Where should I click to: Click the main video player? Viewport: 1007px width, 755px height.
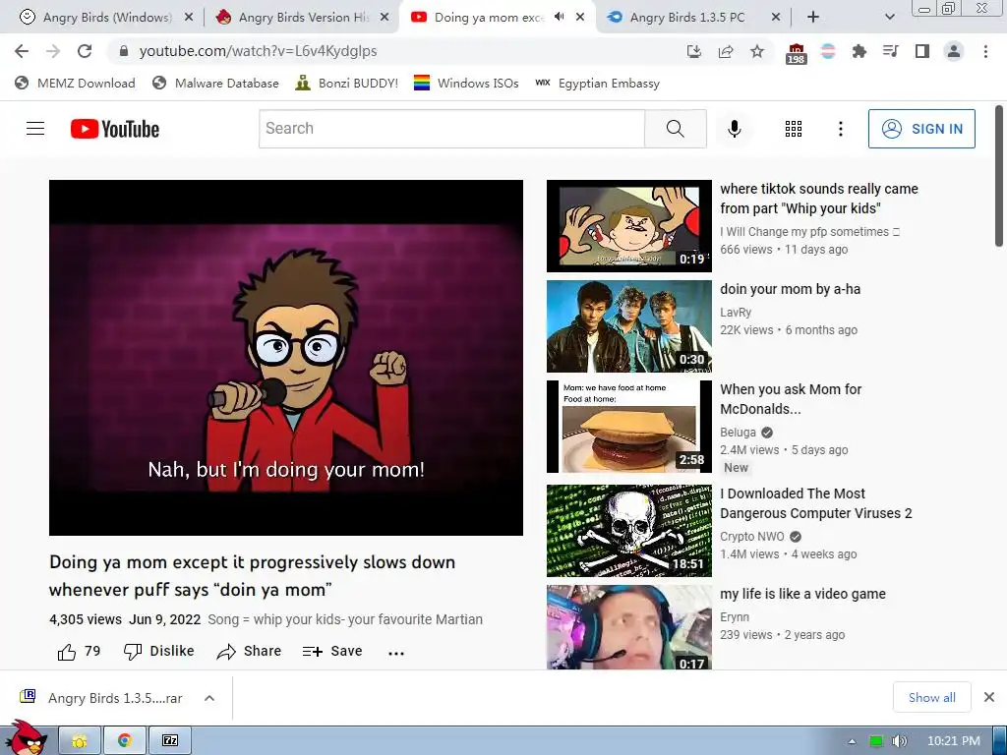point(286,358)
